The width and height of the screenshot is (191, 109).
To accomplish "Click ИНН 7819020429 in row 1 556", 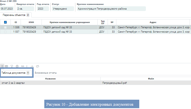I will [x=31, y=27].
